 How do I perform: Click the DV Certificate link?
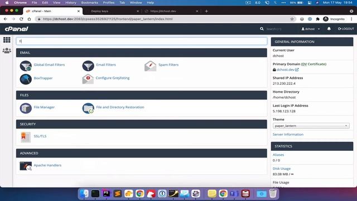[x=313, y=64]
